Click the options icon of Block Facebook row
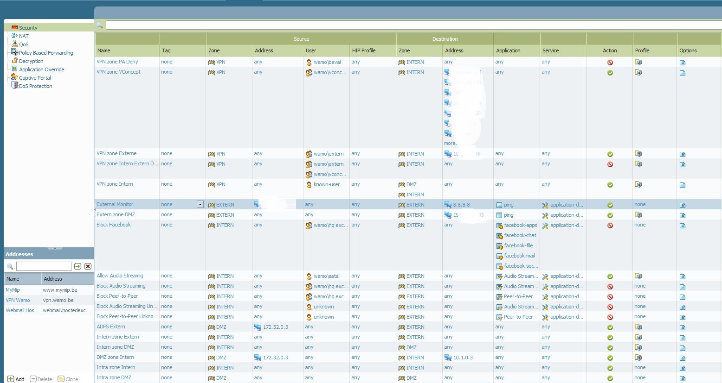The height and width of the screenshot is (383, 722). (683, 226)
